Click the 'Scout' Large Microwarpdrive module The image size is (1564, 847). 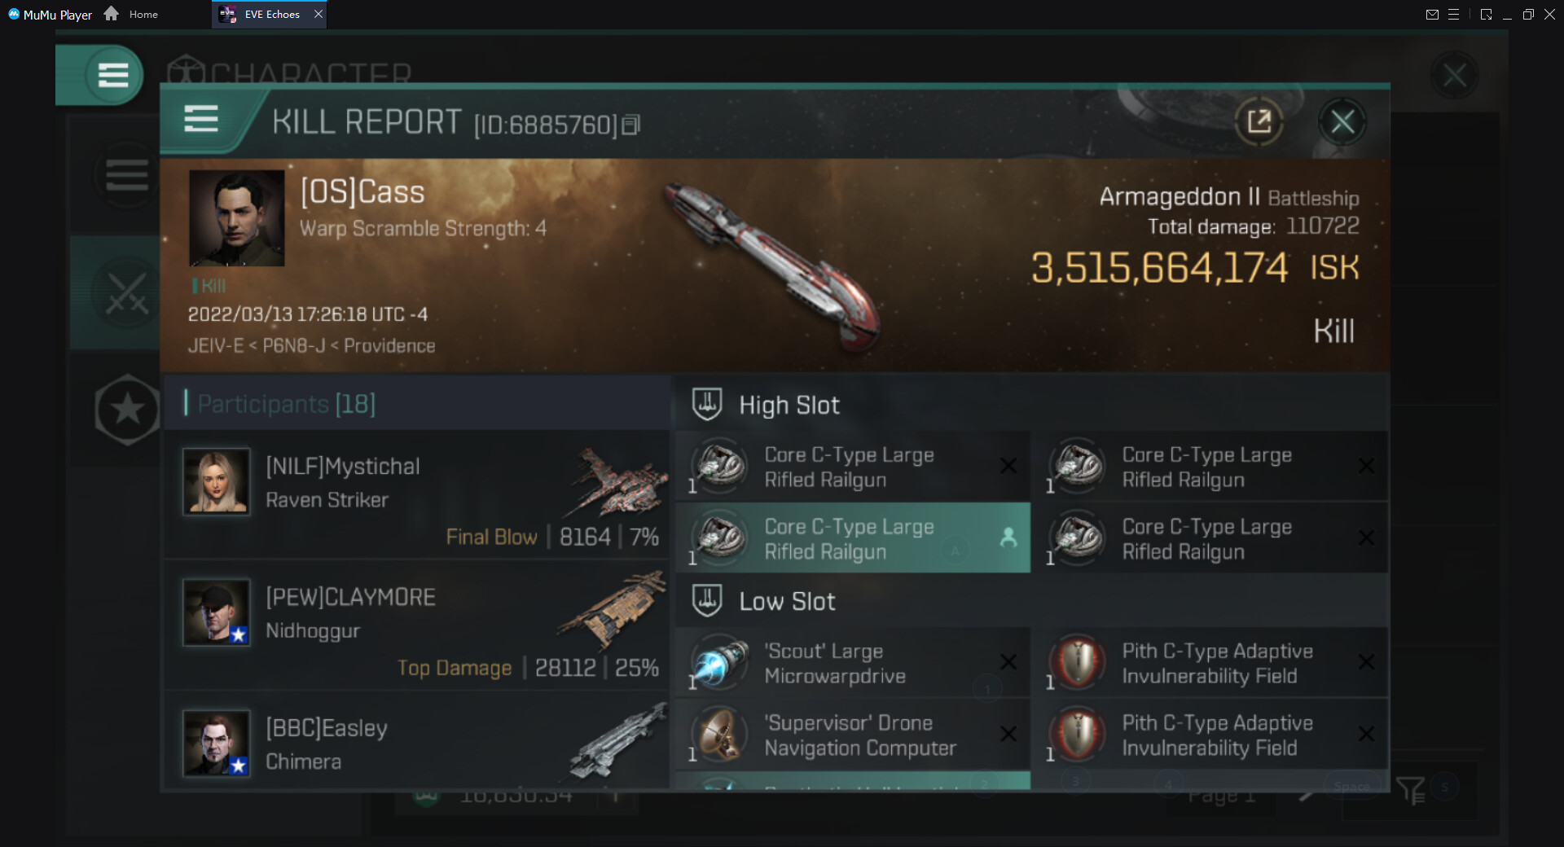point(852,663)
